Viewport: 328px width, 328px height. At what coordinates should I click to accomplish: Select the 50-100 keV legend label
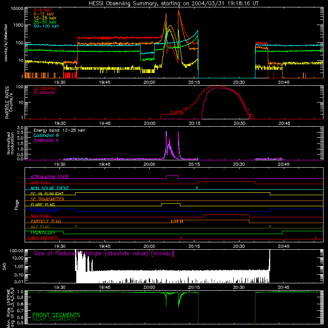[x=46, y=26]
